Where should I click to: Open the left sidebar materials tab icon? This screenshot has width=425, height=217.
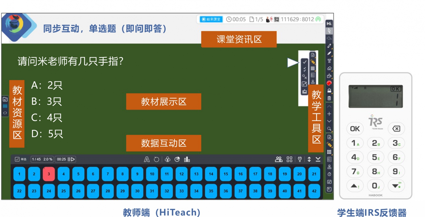tap(5, 99)
